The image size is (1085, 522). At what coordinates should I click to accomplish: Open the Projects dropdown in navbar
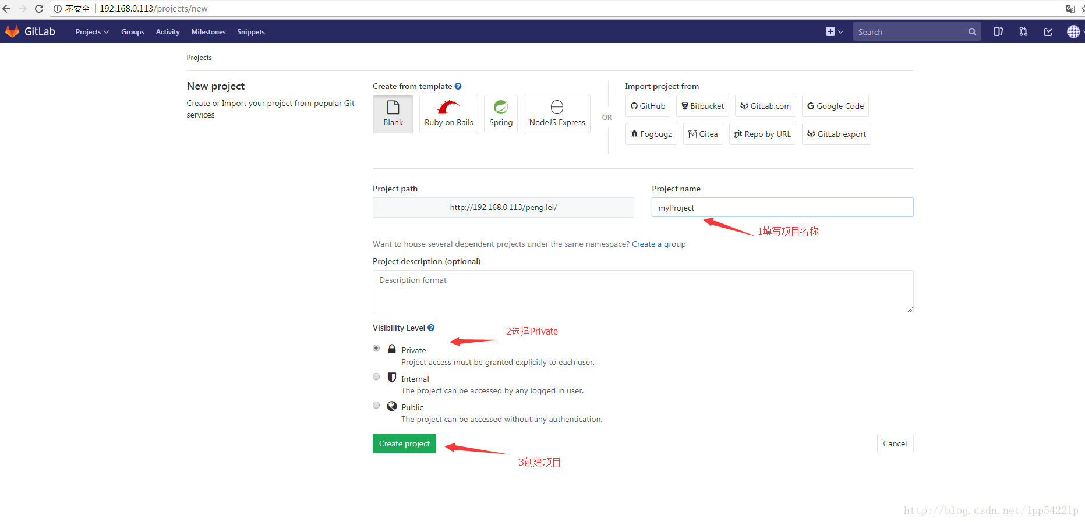click(x=92, y=32)
